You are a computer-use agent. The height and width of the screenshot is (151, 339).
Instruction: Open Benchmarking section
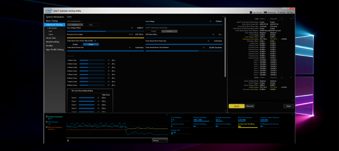(x=52, y=42)
